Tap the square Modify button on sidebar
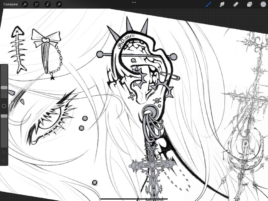268x201 pixels. (4, 106)
